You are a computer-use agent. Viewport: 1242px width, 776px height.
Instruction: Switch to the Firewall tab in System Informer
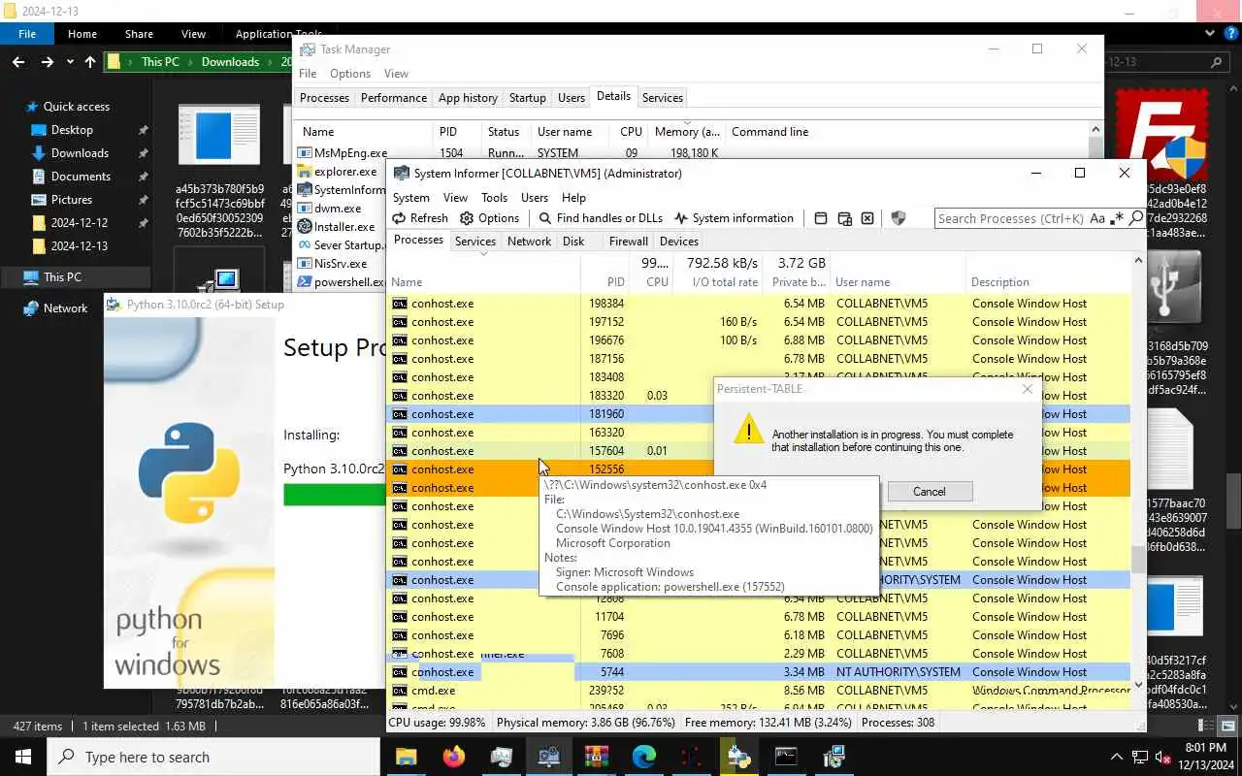click(628, 242)
